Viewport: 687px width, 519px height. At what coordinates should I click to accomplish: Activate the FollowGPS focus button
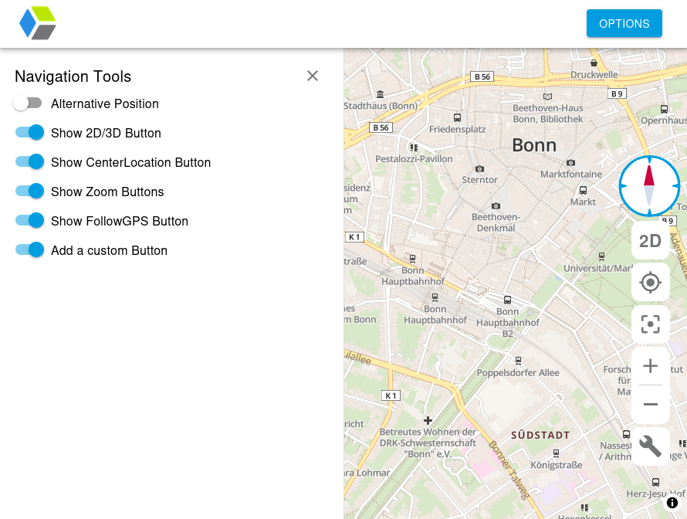click(x=650, y=324)
